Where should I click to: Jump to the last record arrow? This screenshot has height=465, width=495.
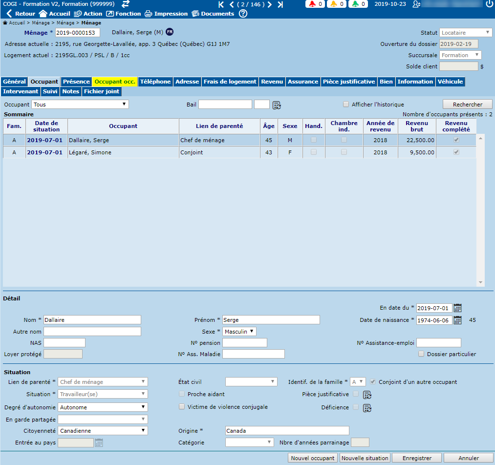coord(280,4)
